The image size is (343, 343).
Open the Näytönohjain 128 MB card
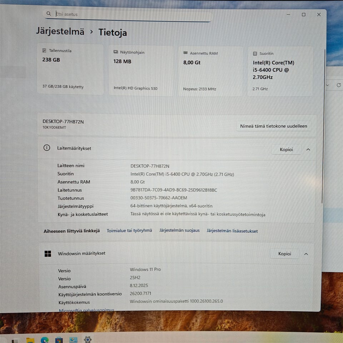141,71
